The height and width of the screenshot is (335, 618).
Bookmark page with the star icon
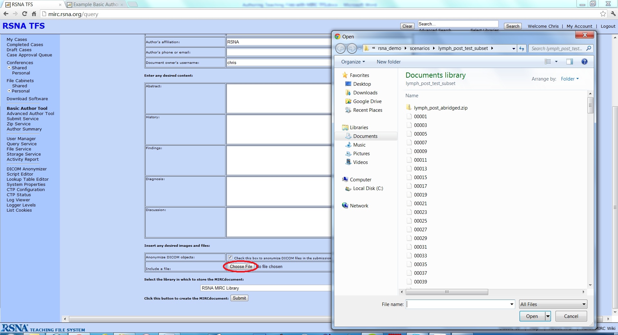tap(603, 14)
